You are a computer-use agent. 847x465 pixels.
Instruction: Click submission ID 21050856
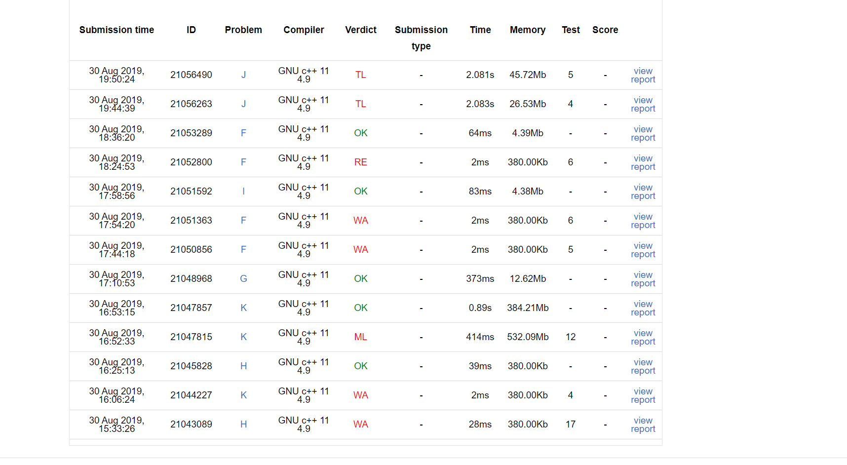coord(191,250)
